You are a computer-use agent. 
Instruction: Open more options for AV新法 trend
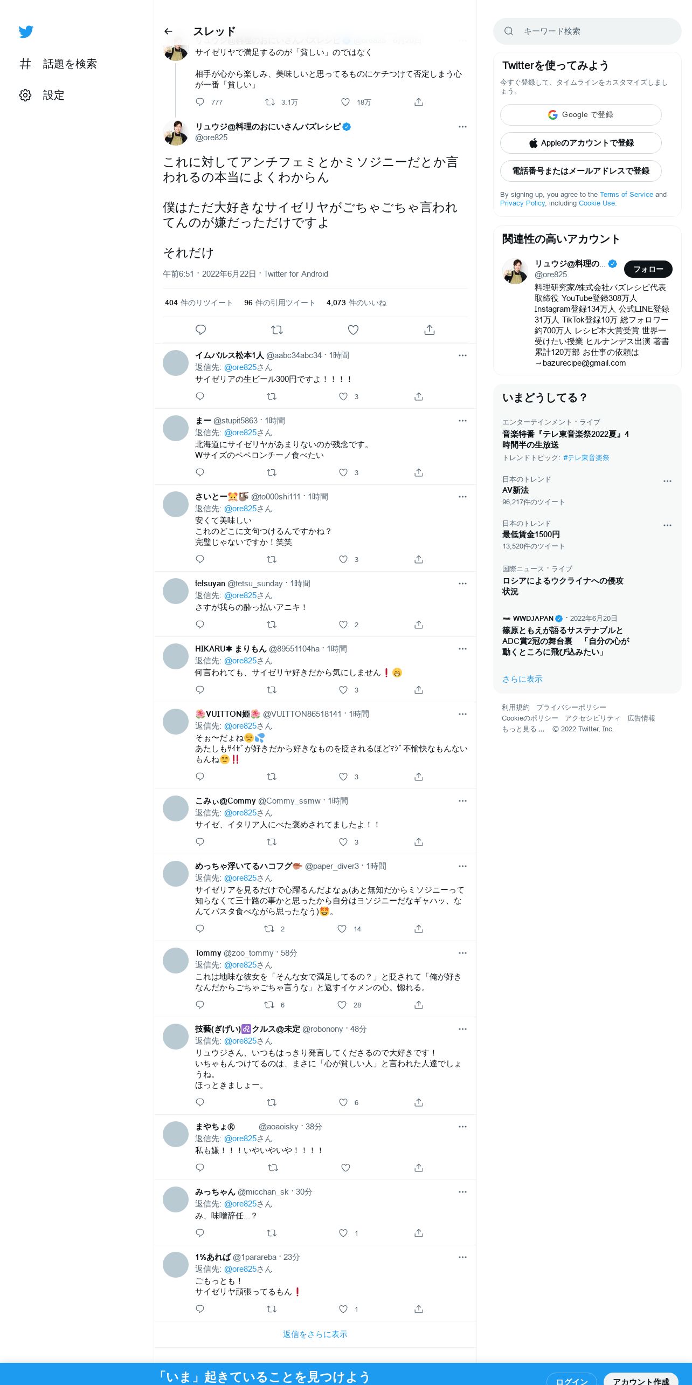(667, 481)
